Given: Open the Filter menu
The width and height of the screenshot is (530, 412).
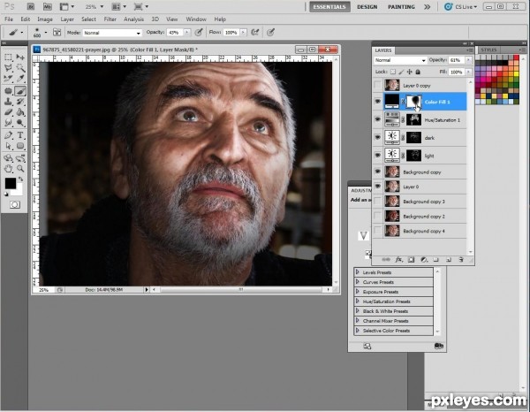Looking at the screenshot, I should [110, 19].
